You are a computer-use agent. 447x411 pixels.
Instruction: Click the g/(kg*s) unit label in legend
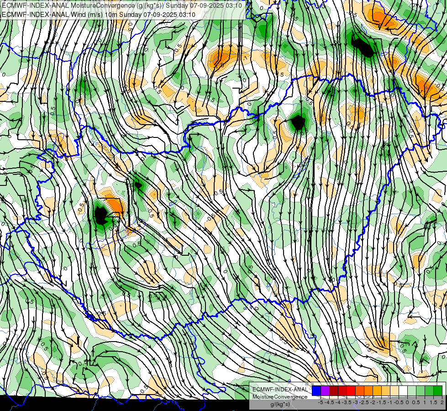280,405
